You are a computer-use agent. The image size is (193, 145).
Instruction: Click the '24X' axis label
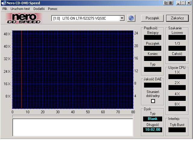pyautogui.click(x=7, y=71)
